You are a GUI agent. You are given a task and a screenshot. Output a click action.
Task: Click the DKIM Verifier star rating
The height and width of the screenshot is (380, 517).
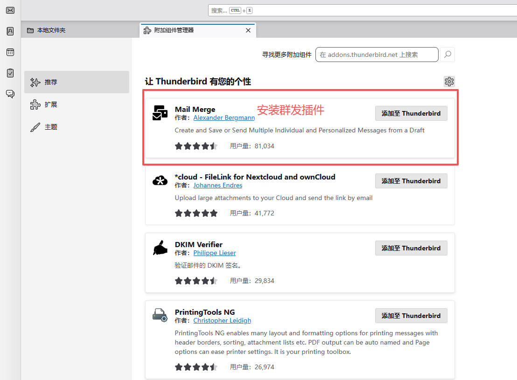196,281
